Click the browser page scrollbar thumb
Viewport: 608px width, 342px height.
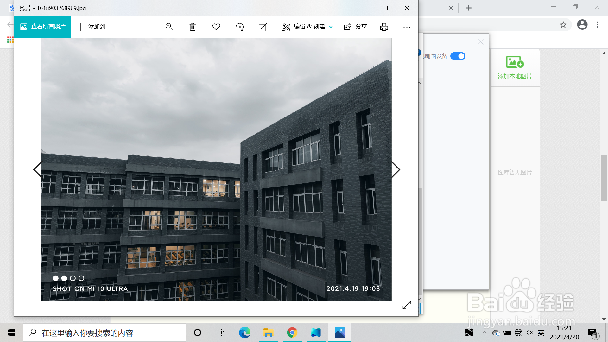(x=604, y=178)
